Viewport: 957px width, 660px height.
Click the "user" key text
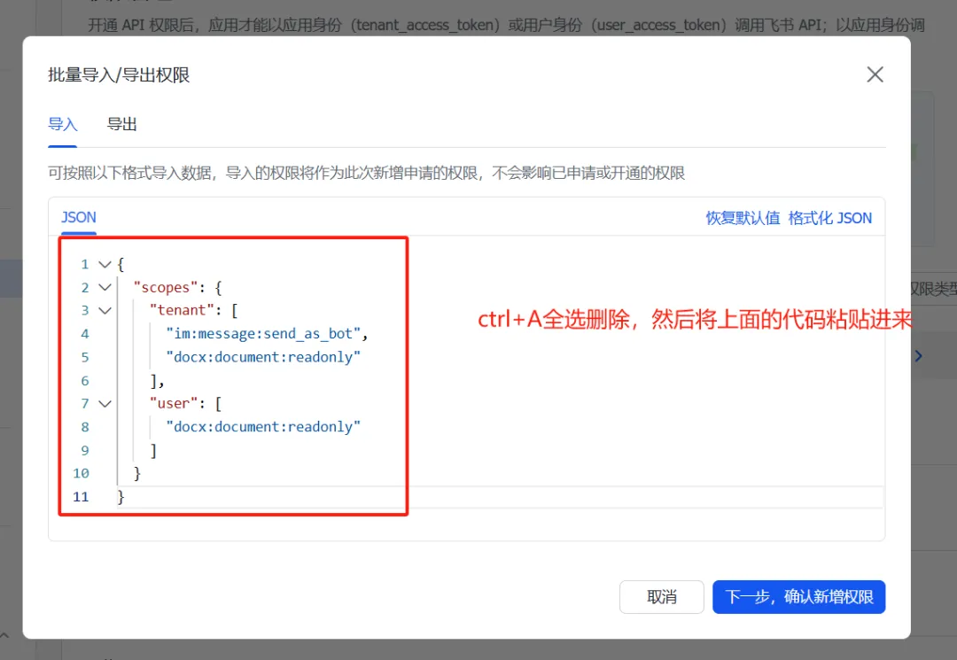[174, 404]
